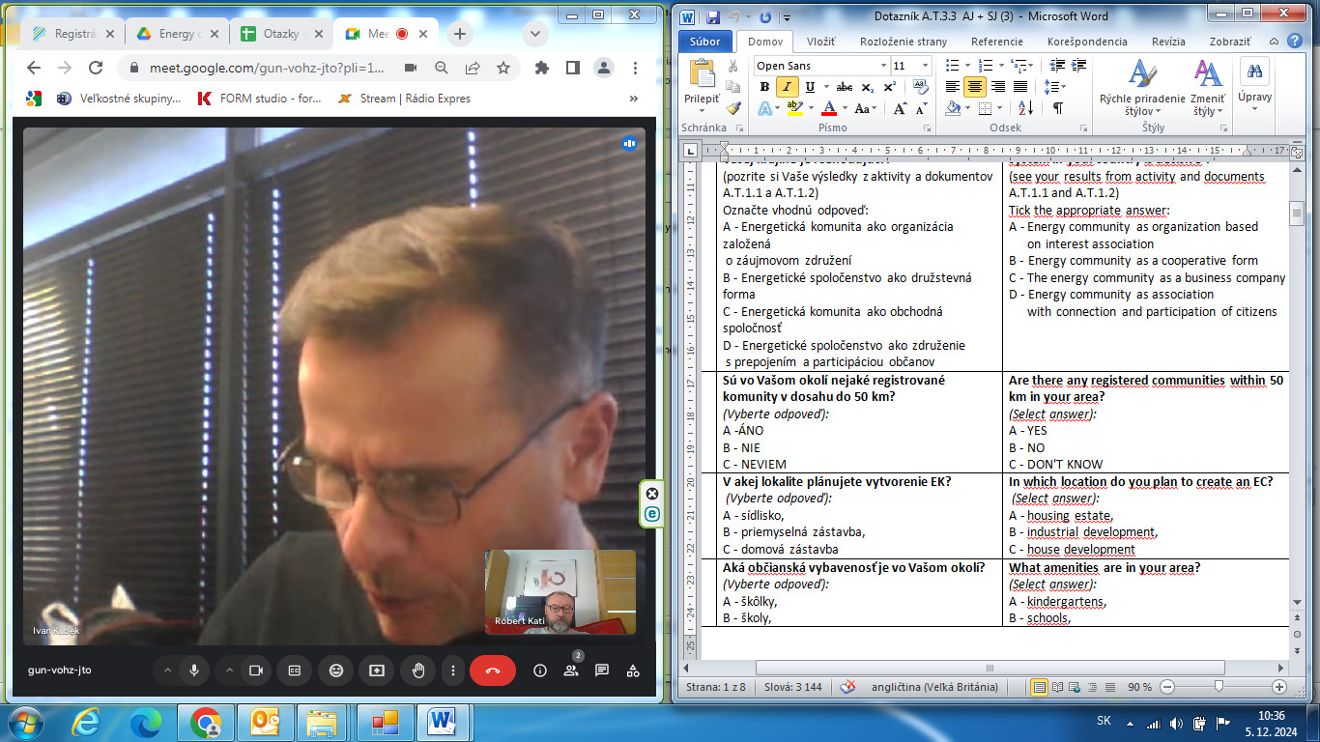Open the emoji reactions in Meet
Screen dimensions: 1320x742
(335, 671)
